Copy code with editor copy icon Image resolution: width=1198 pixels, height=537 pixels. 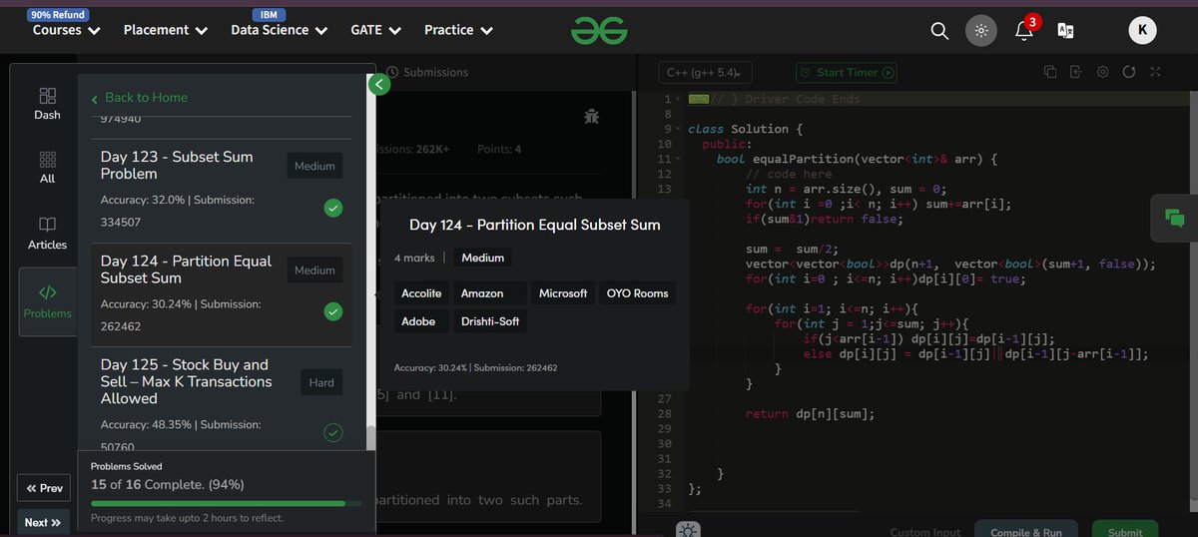tap(1050, 72)
